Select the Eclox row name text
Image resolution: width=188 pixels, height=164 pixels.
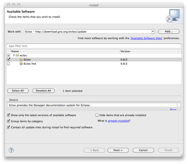click(x=27, y=59)
